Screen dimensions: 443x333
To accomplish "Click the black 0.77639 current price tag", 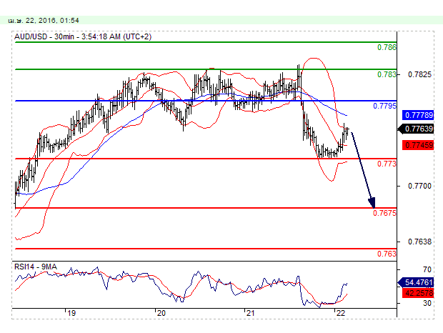I will click(416, 129).
